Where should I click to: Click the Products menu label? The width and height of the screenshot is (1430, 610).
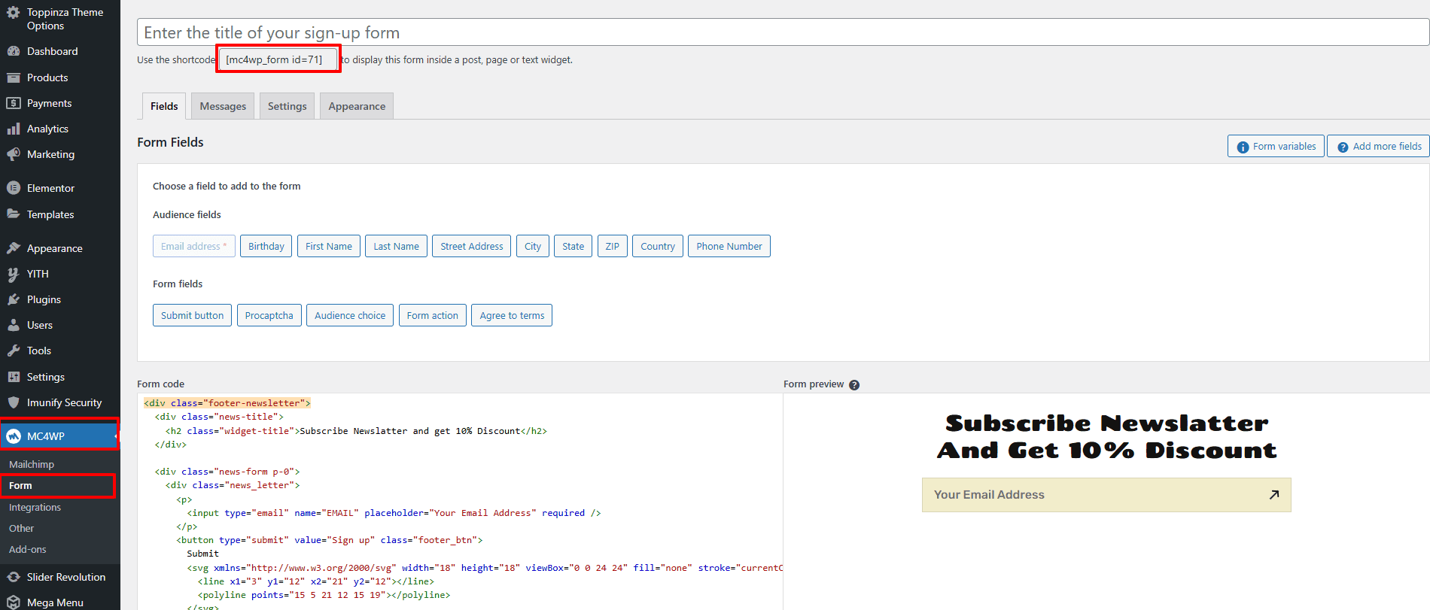47,77
